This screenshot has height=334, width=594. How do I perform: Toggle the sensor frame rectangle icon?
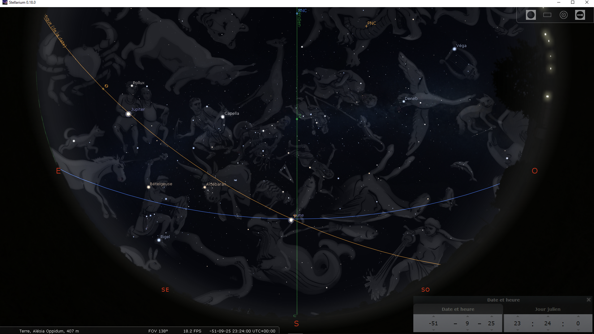547,15
